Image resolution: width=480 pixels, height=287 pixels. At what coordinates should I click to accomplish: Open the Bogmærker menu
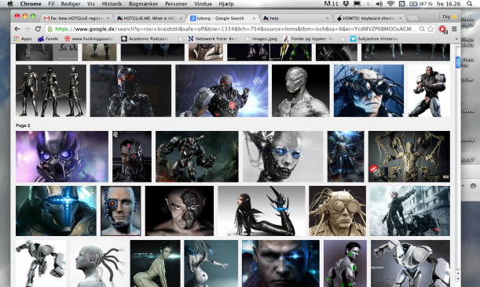coord(143,4)
